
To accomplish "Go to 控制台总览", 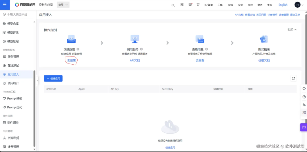I will tap(46, 5).
